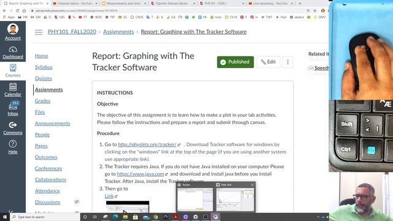The width and height of the screenshot is (393, 221).
Task: Click the Tracker app taskbar icon
Action: point(216,217)
